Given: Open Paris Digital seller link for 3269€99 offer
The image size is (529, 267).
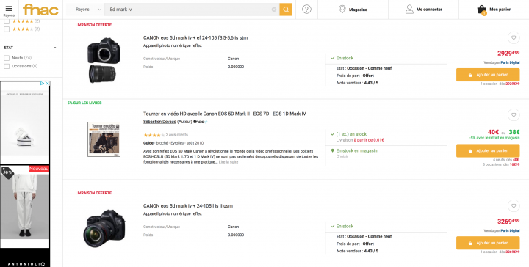Looking at the screenshot, I should pos(510,230).
